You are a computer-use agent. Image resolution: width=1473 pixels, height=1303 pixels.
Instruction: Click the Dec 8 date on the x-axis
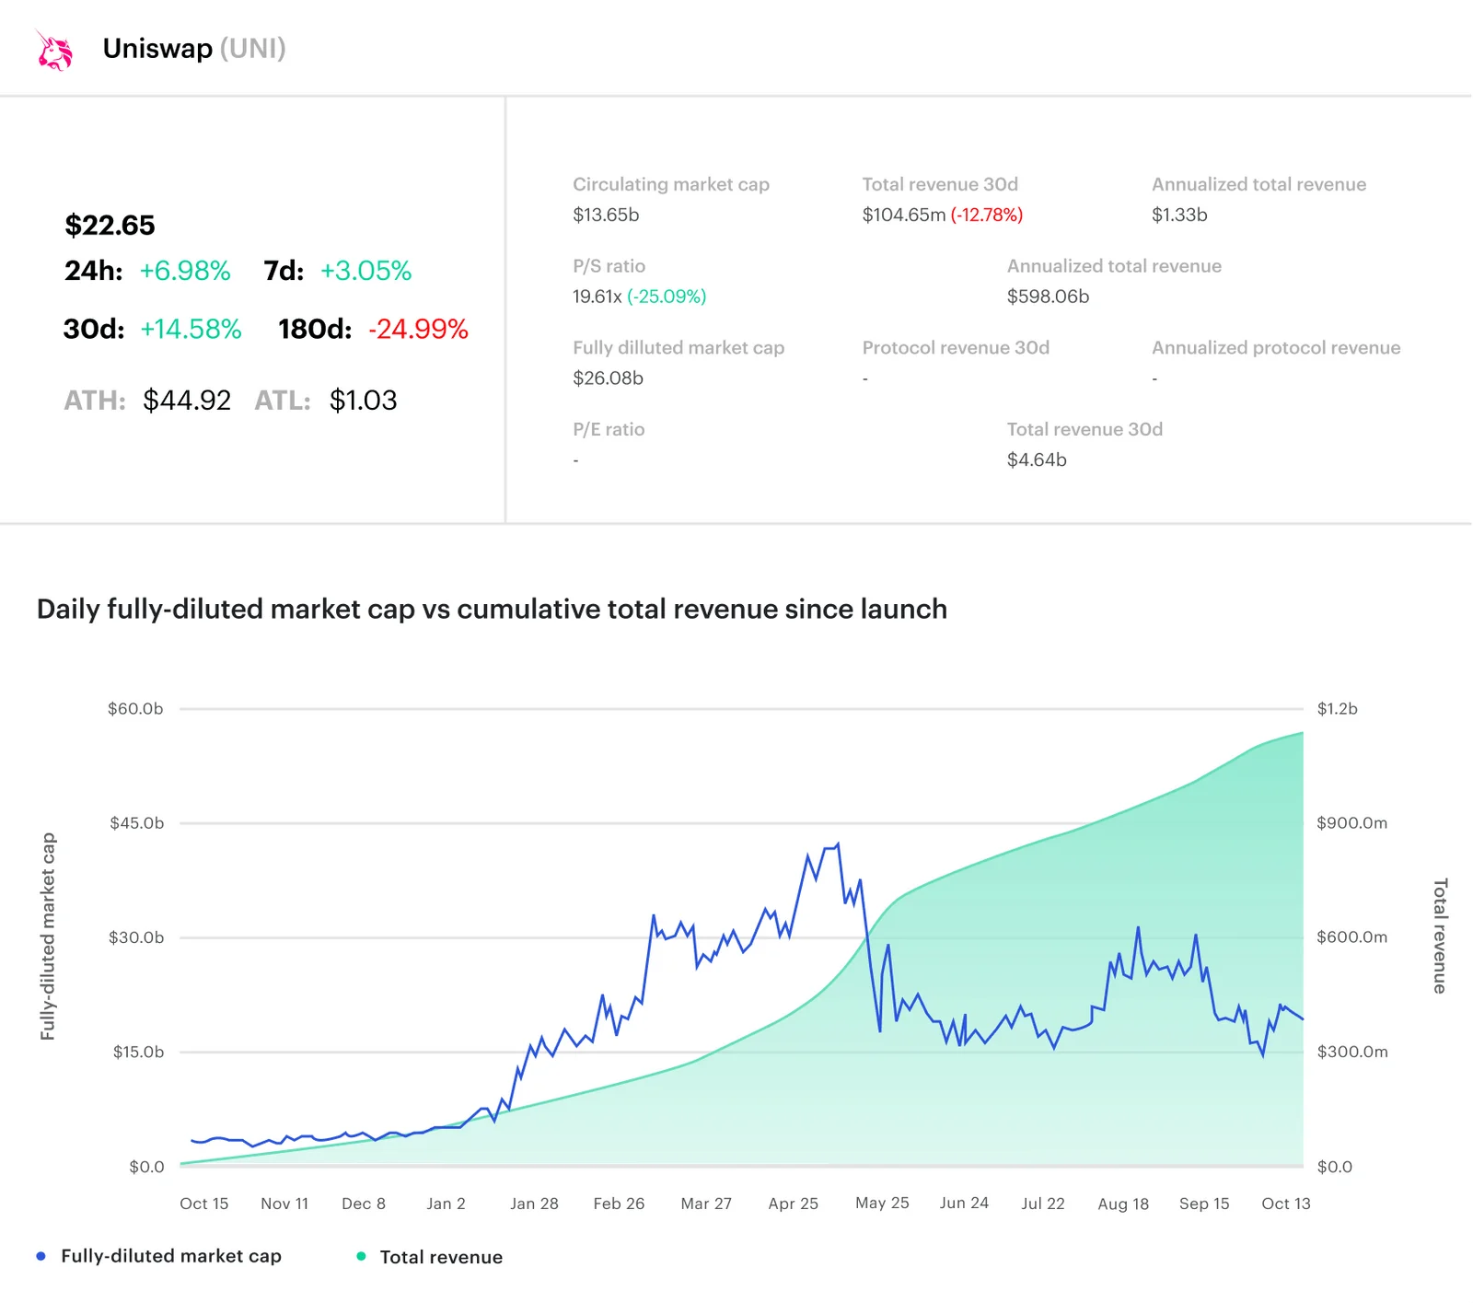pos(364,1204)
